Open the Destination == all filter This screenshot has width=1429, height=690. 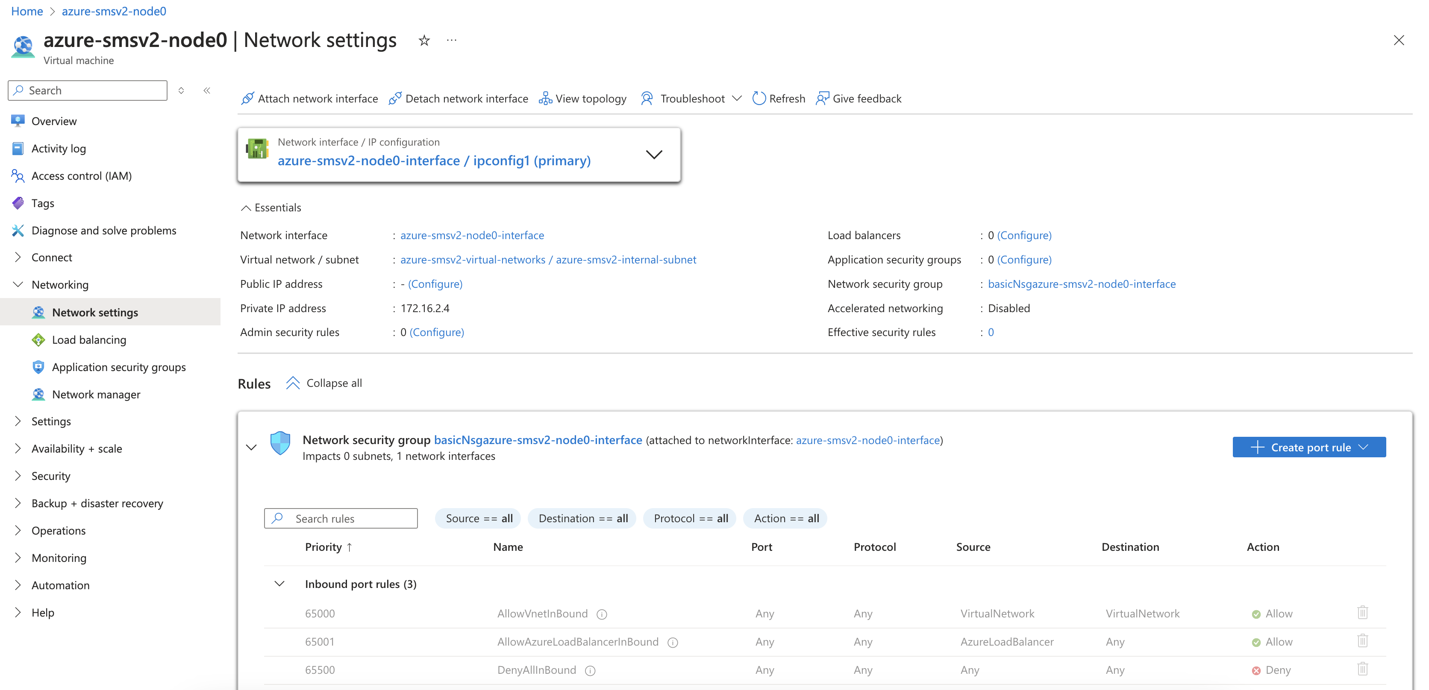582,518
